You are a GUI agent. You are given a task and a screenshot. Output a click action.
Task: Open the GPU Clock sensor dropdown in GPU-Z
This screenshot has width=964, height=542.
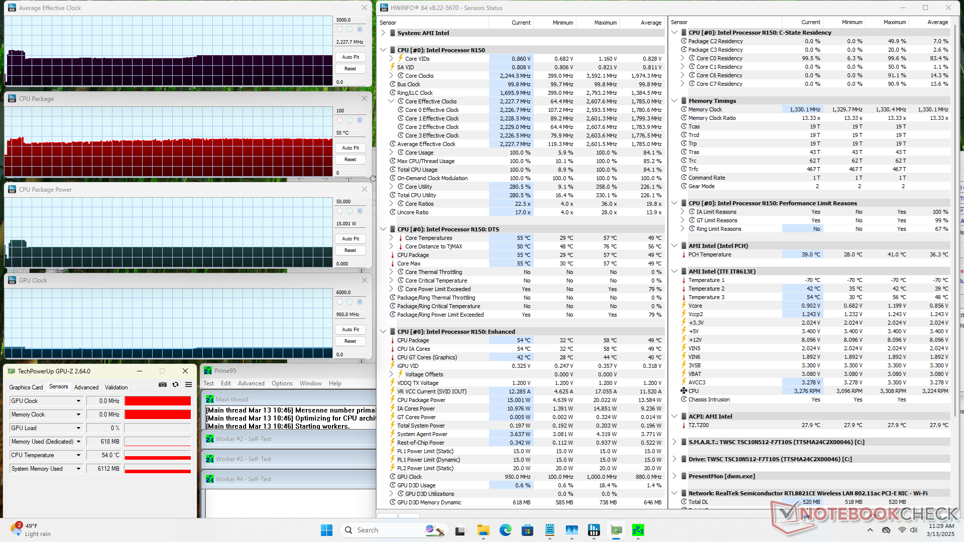[78, 401]
